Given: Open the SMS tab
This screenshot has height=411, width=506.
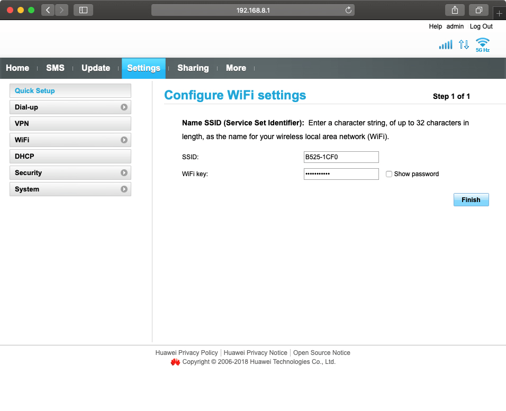Looking at the screenshot, I should (55, 68).
